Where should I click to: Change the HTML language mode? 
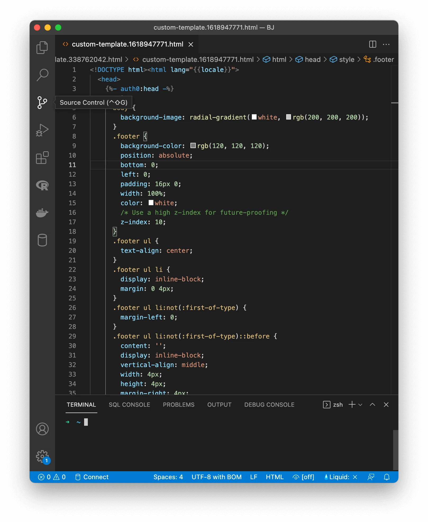click(275, 477)
